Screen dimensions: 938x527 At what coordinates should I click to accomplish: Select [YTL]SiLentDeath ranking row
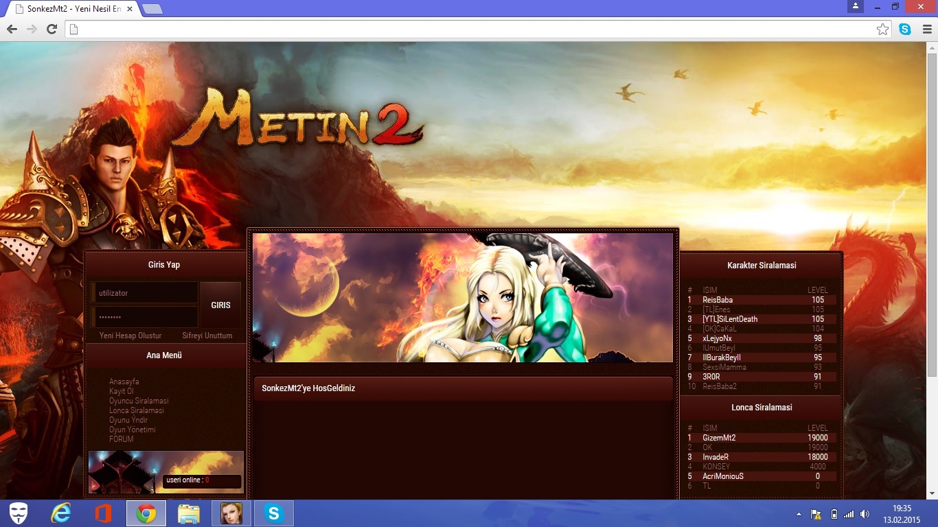pos(762,319)
